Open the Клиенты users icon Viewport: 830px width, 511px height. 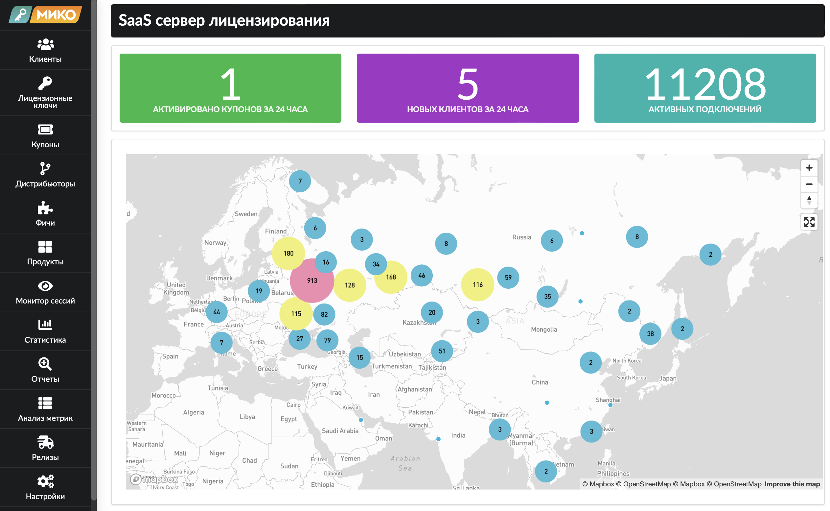coord(45,44)
